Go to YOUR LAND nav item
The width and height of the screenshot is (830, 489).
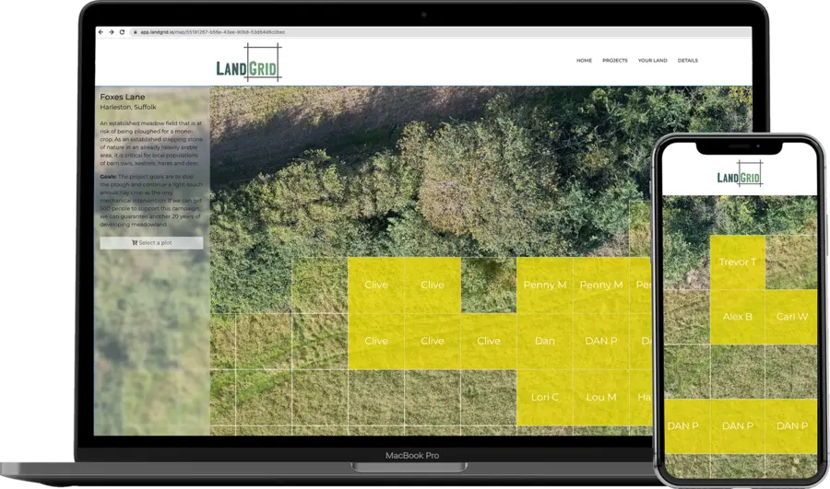(x=652, y=60)
